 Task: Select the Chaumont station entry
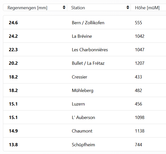pyautogui.click(x=82, y=131)
